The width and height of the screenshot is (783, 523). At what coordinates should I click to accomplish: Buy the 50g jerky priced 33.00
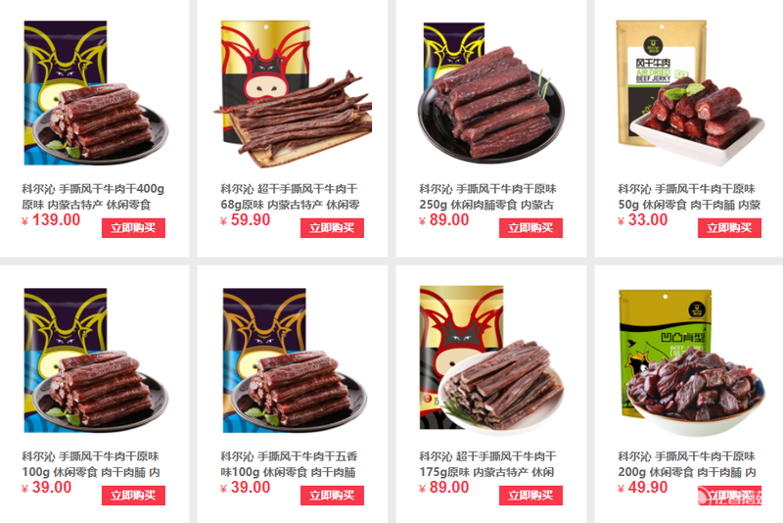coord(729,228)
